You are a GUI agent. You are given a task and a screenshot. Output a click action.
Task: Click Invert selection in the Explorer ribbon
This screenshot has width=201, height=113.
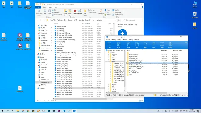[x=118, y=15]
